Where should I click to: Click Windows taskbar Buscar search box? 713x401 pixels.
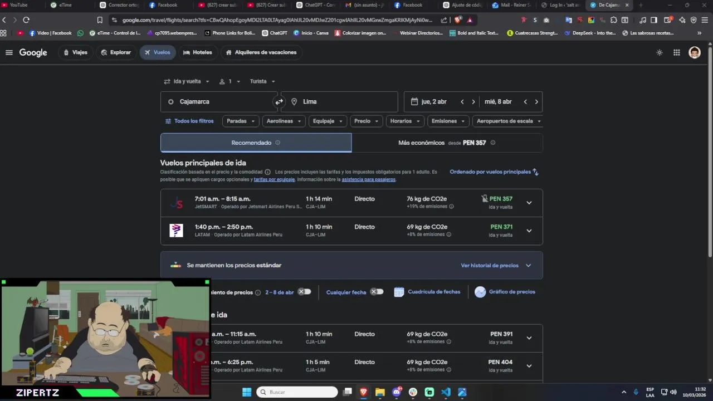click(x=297, y=392)
